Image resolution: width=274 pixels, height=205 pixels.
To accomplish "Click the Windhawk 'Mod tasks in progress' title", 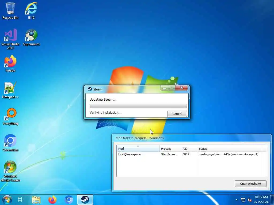I will 140,138.
